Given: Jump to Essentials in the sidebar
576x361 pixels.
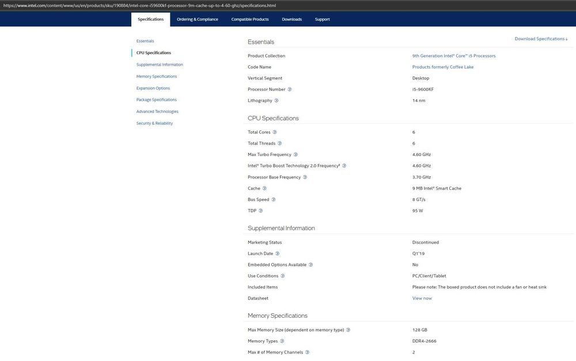Looking at the screenshot, I should click(145, 41).
